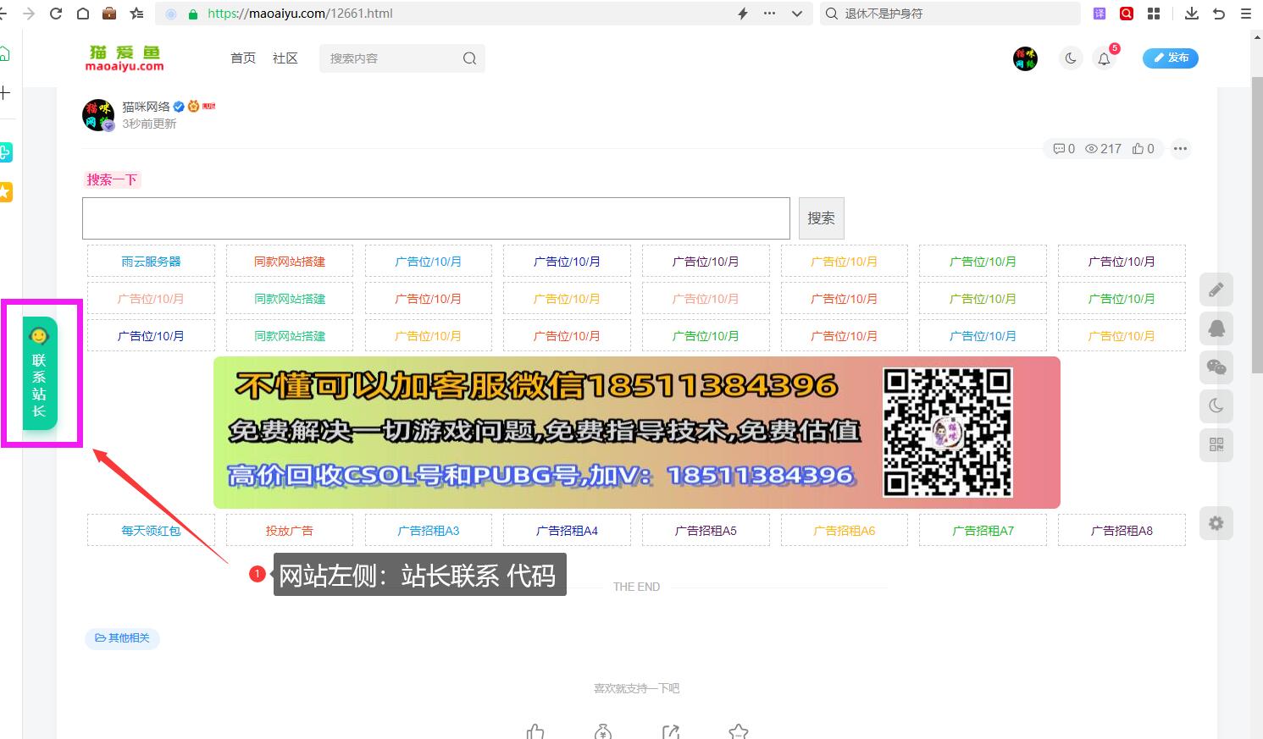This screenshot has width=1263, height=739.
Task: Open the post's three-dots more options
Action: pos(1180,149)
